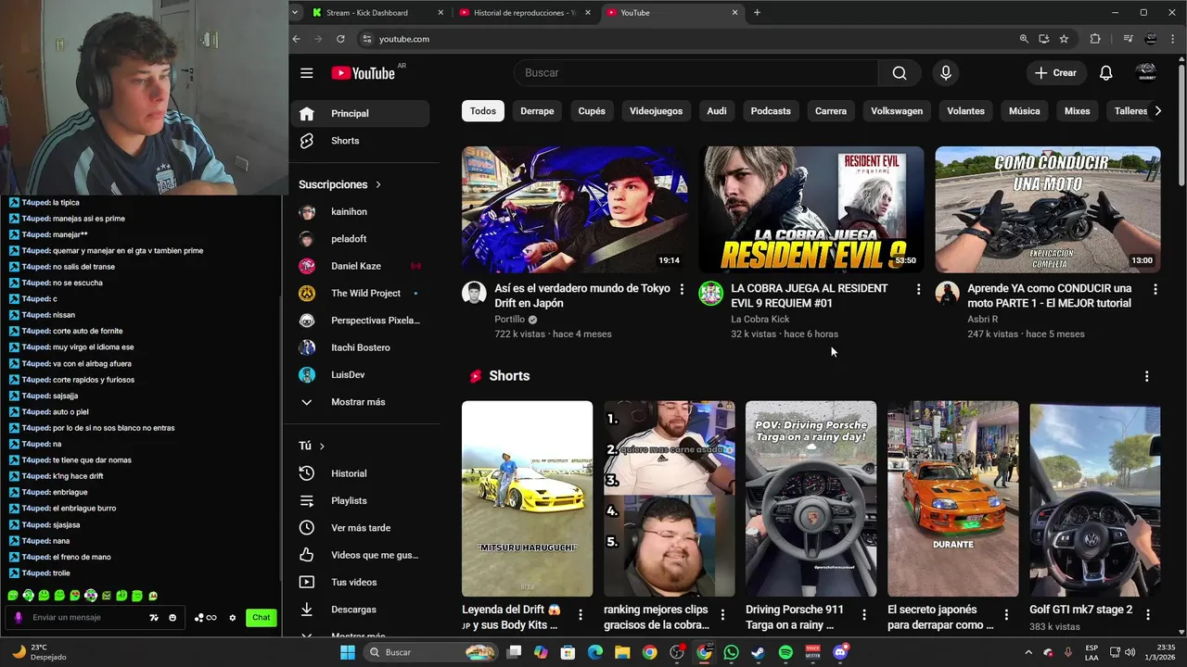Select the Música filter chip
Screen dimensions: 1187x667
(1025, 111)
